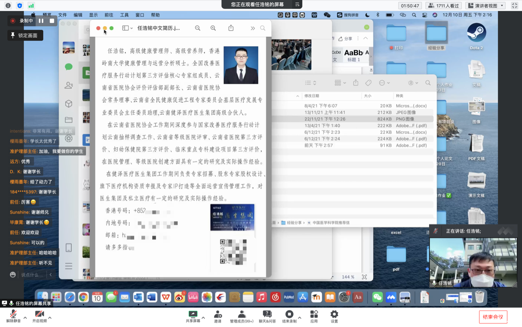Zoom out in the Preview toolbar

pyautogui.click(x=198, y=28)
